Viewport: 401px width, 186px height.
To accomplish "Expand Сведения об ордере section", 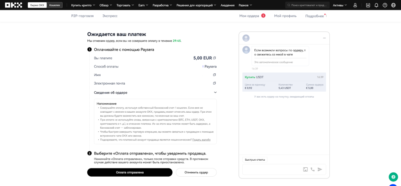I will pos(215,92).
